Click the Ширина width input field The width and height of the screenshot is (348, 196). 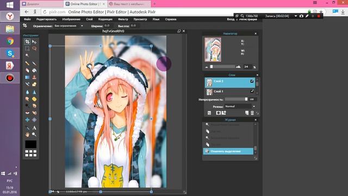point(108,26)
